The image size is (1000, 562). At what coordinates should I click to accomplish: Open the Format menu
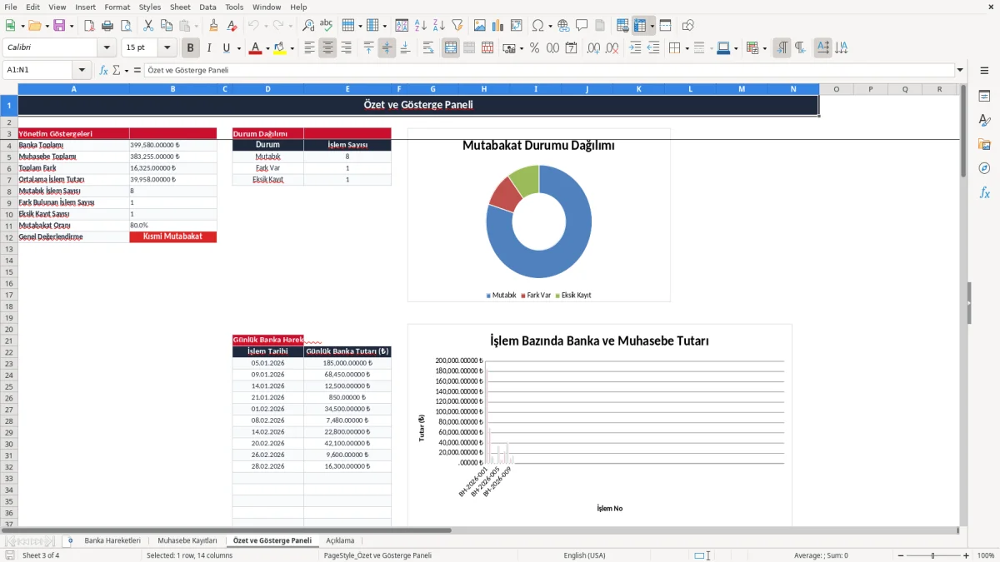click(x=117, y=7)
